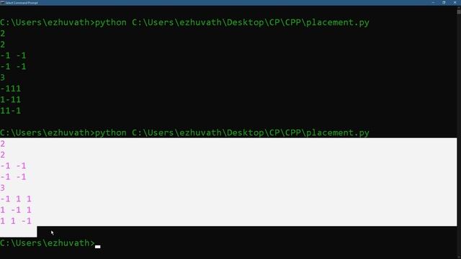This screenshot has height=259, width=461.
Task: Click the highlighted '1 -1 1' output line
Action: pyautogui.click(x=16, y=210)
